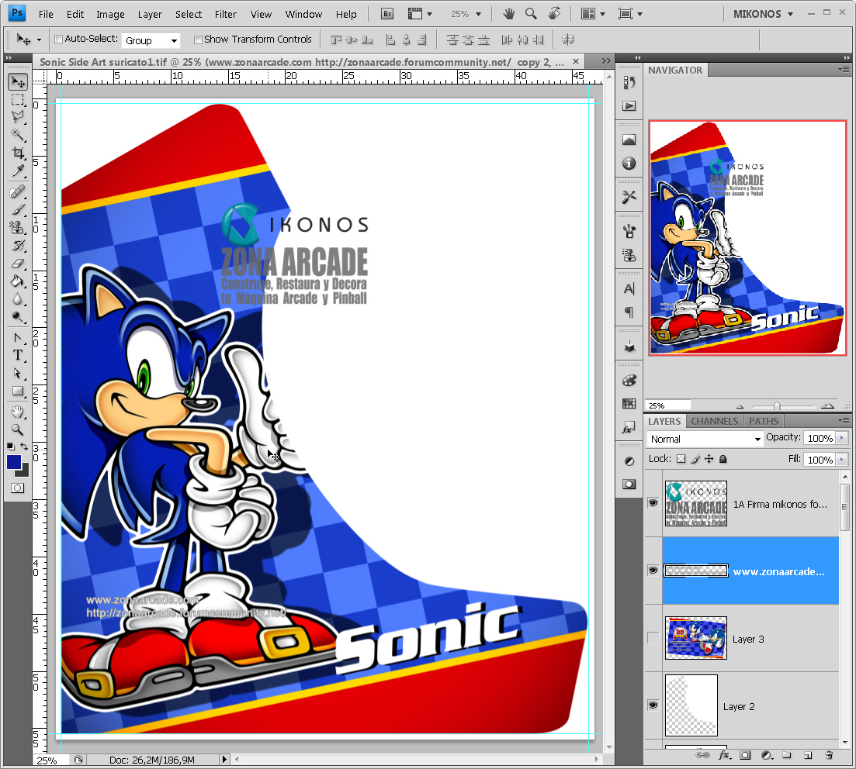Open the Fill slider arrow
This screenshot has width=856, height=769.
pos(841,460)
